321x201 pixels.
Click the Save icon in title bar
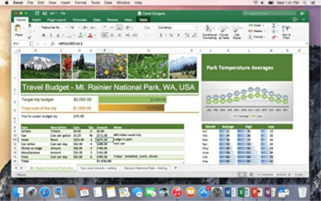click(x=45, y=13)
